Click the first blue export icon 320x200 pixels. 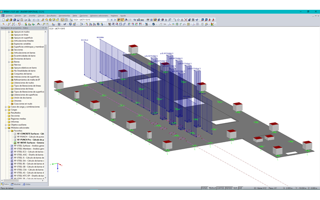202,20
